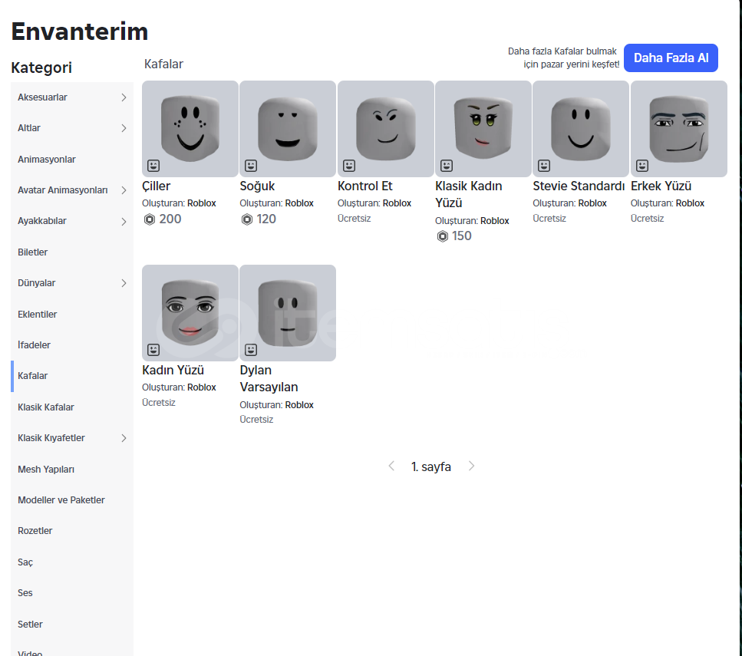742x656 pixels.
Task: Select the Rozetler category
Action: coord(72,531)
